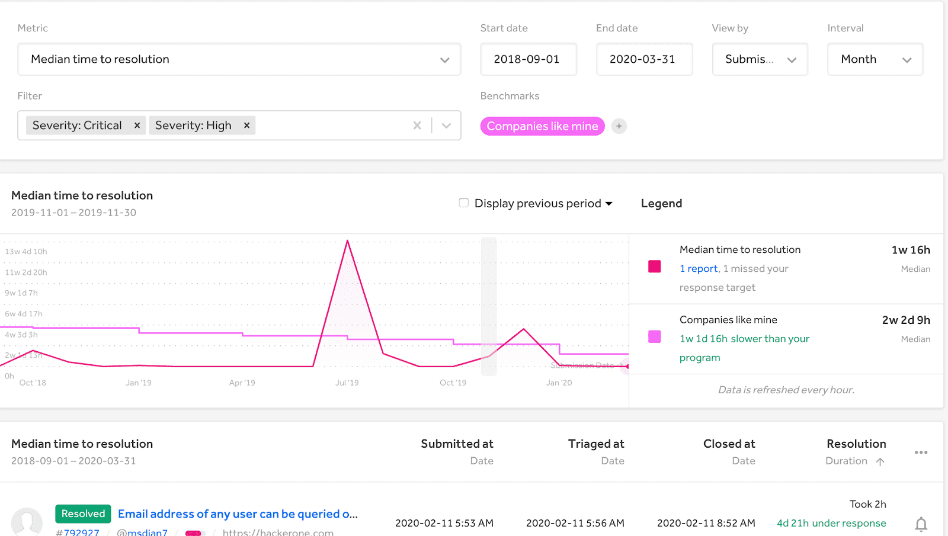Remove the Severity: Critical filter tag
The width and height of the screenshot is (948, 536).
click(x=137, y=126)
